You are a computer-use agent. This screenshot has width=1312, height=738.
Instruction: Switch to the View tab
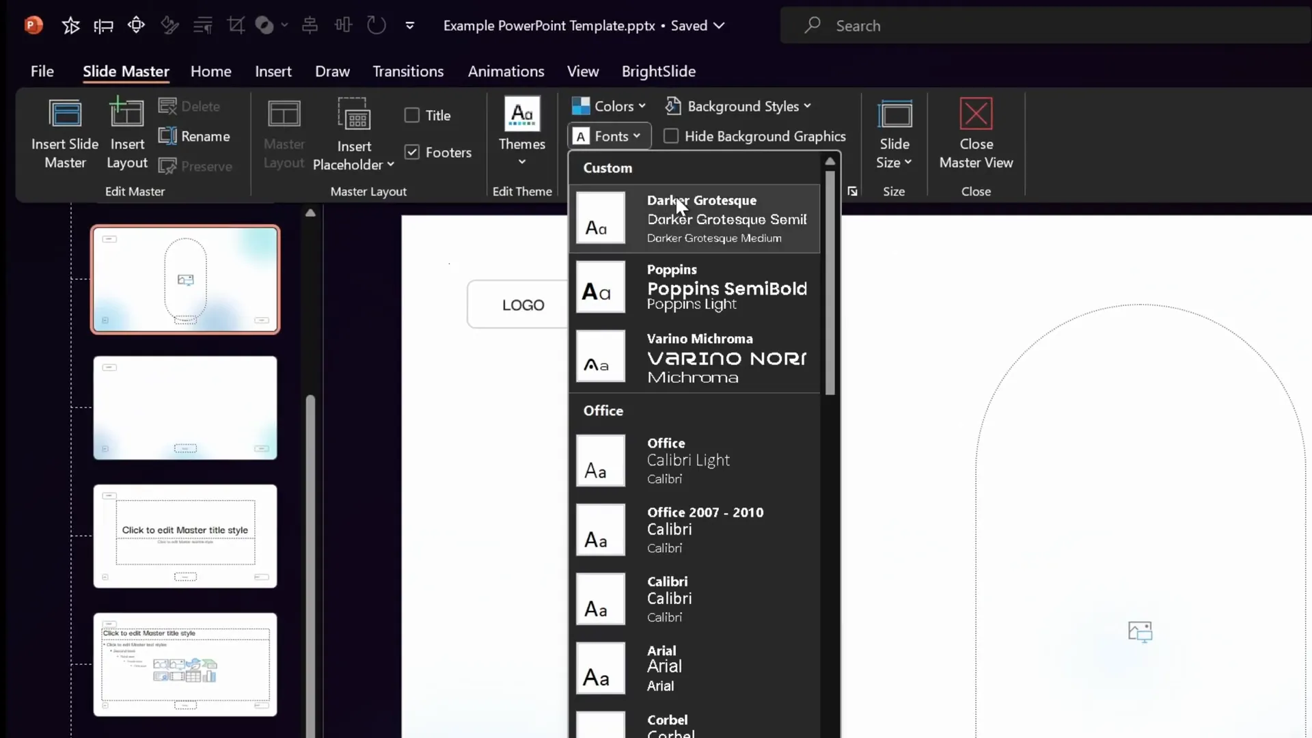(x=583, y=71)
